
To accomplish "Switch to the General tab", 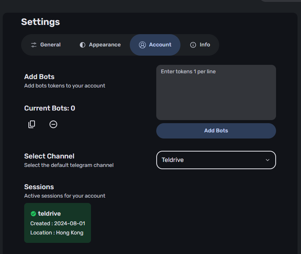I will pos(46,45).
